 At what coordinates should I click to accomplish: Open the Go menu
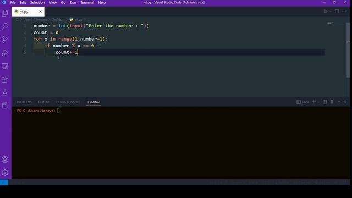(x=63, y=2)
